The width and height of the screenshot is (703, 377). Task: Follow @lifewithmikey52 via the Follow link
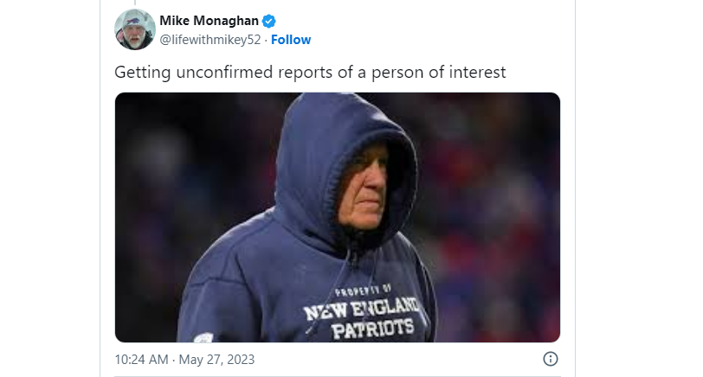[291, 40]
